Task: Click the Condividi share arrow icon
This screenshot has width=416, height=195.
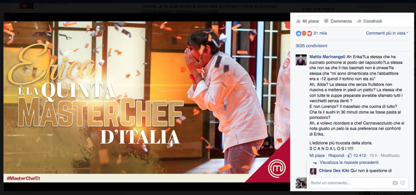Action: click(359, 21)
